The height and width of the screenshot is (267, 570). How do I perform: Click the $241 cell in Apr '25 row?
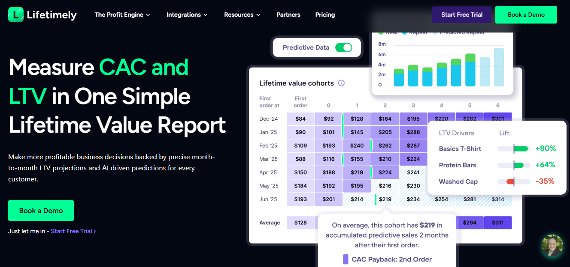click(x=413, y=172)
